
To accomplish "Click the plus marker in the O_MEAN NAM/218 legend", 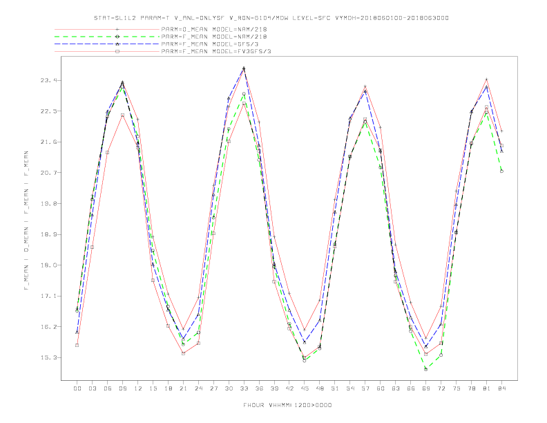I will click(117, 29).
